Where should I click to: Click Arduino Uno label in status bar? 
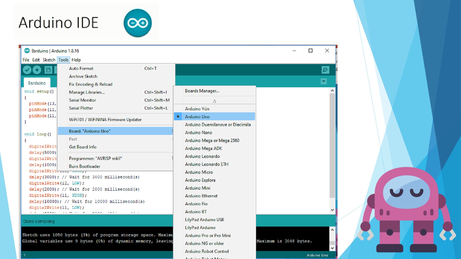click(318, 255)
